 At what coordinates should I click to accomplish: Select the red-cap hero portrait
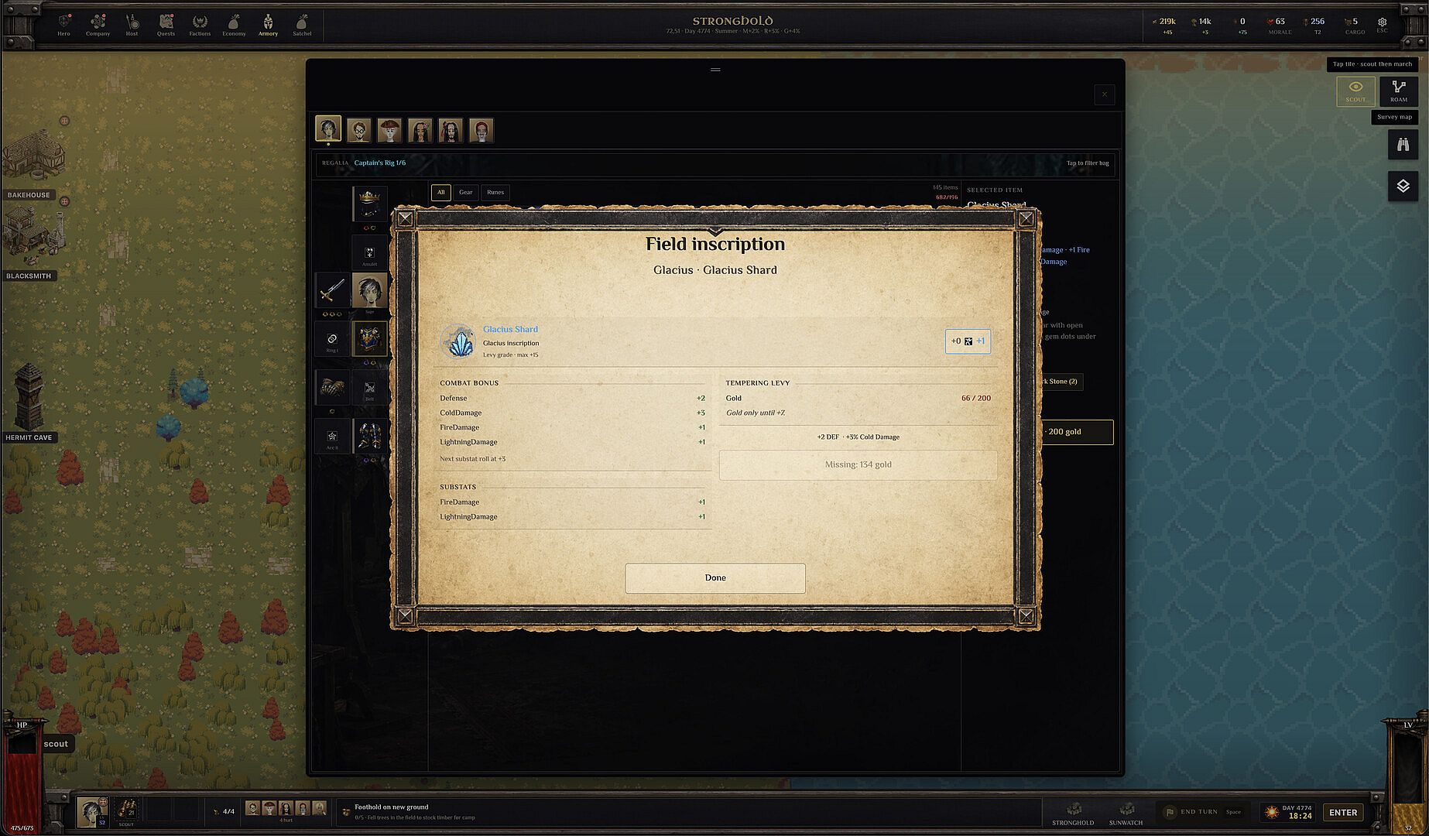[x=481, y=130]
